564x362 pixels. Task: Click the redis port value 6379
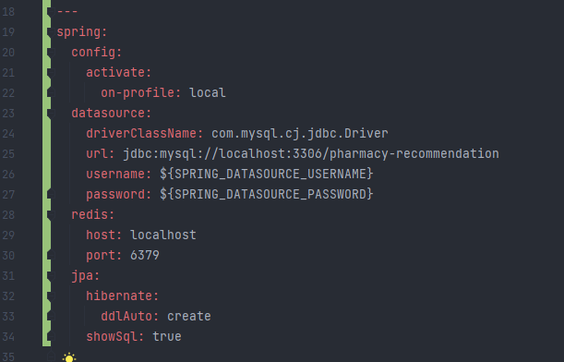pos(145,256)
